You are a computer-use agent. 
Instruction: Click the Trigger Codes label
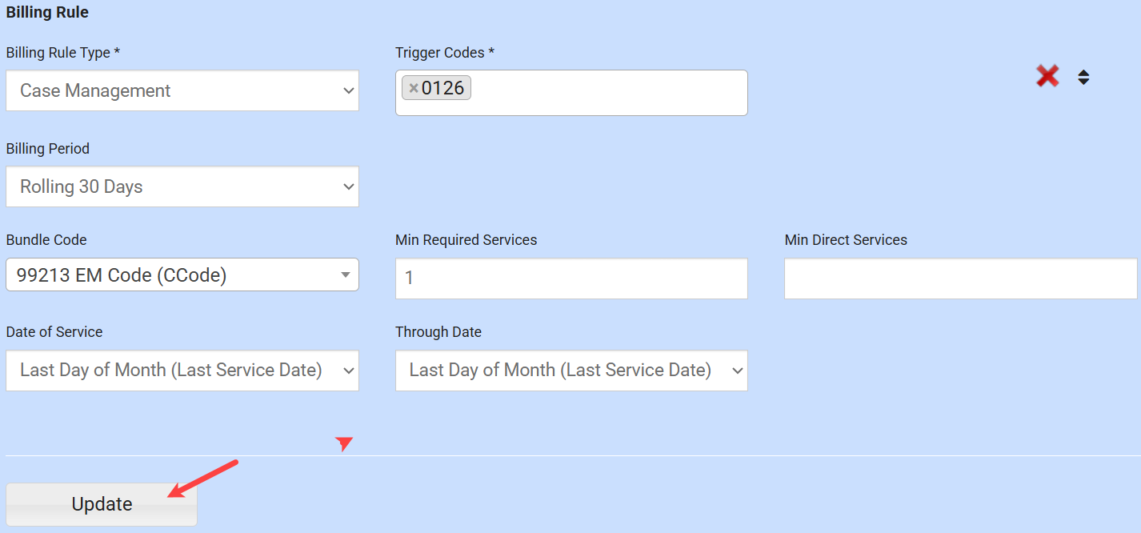445,53
